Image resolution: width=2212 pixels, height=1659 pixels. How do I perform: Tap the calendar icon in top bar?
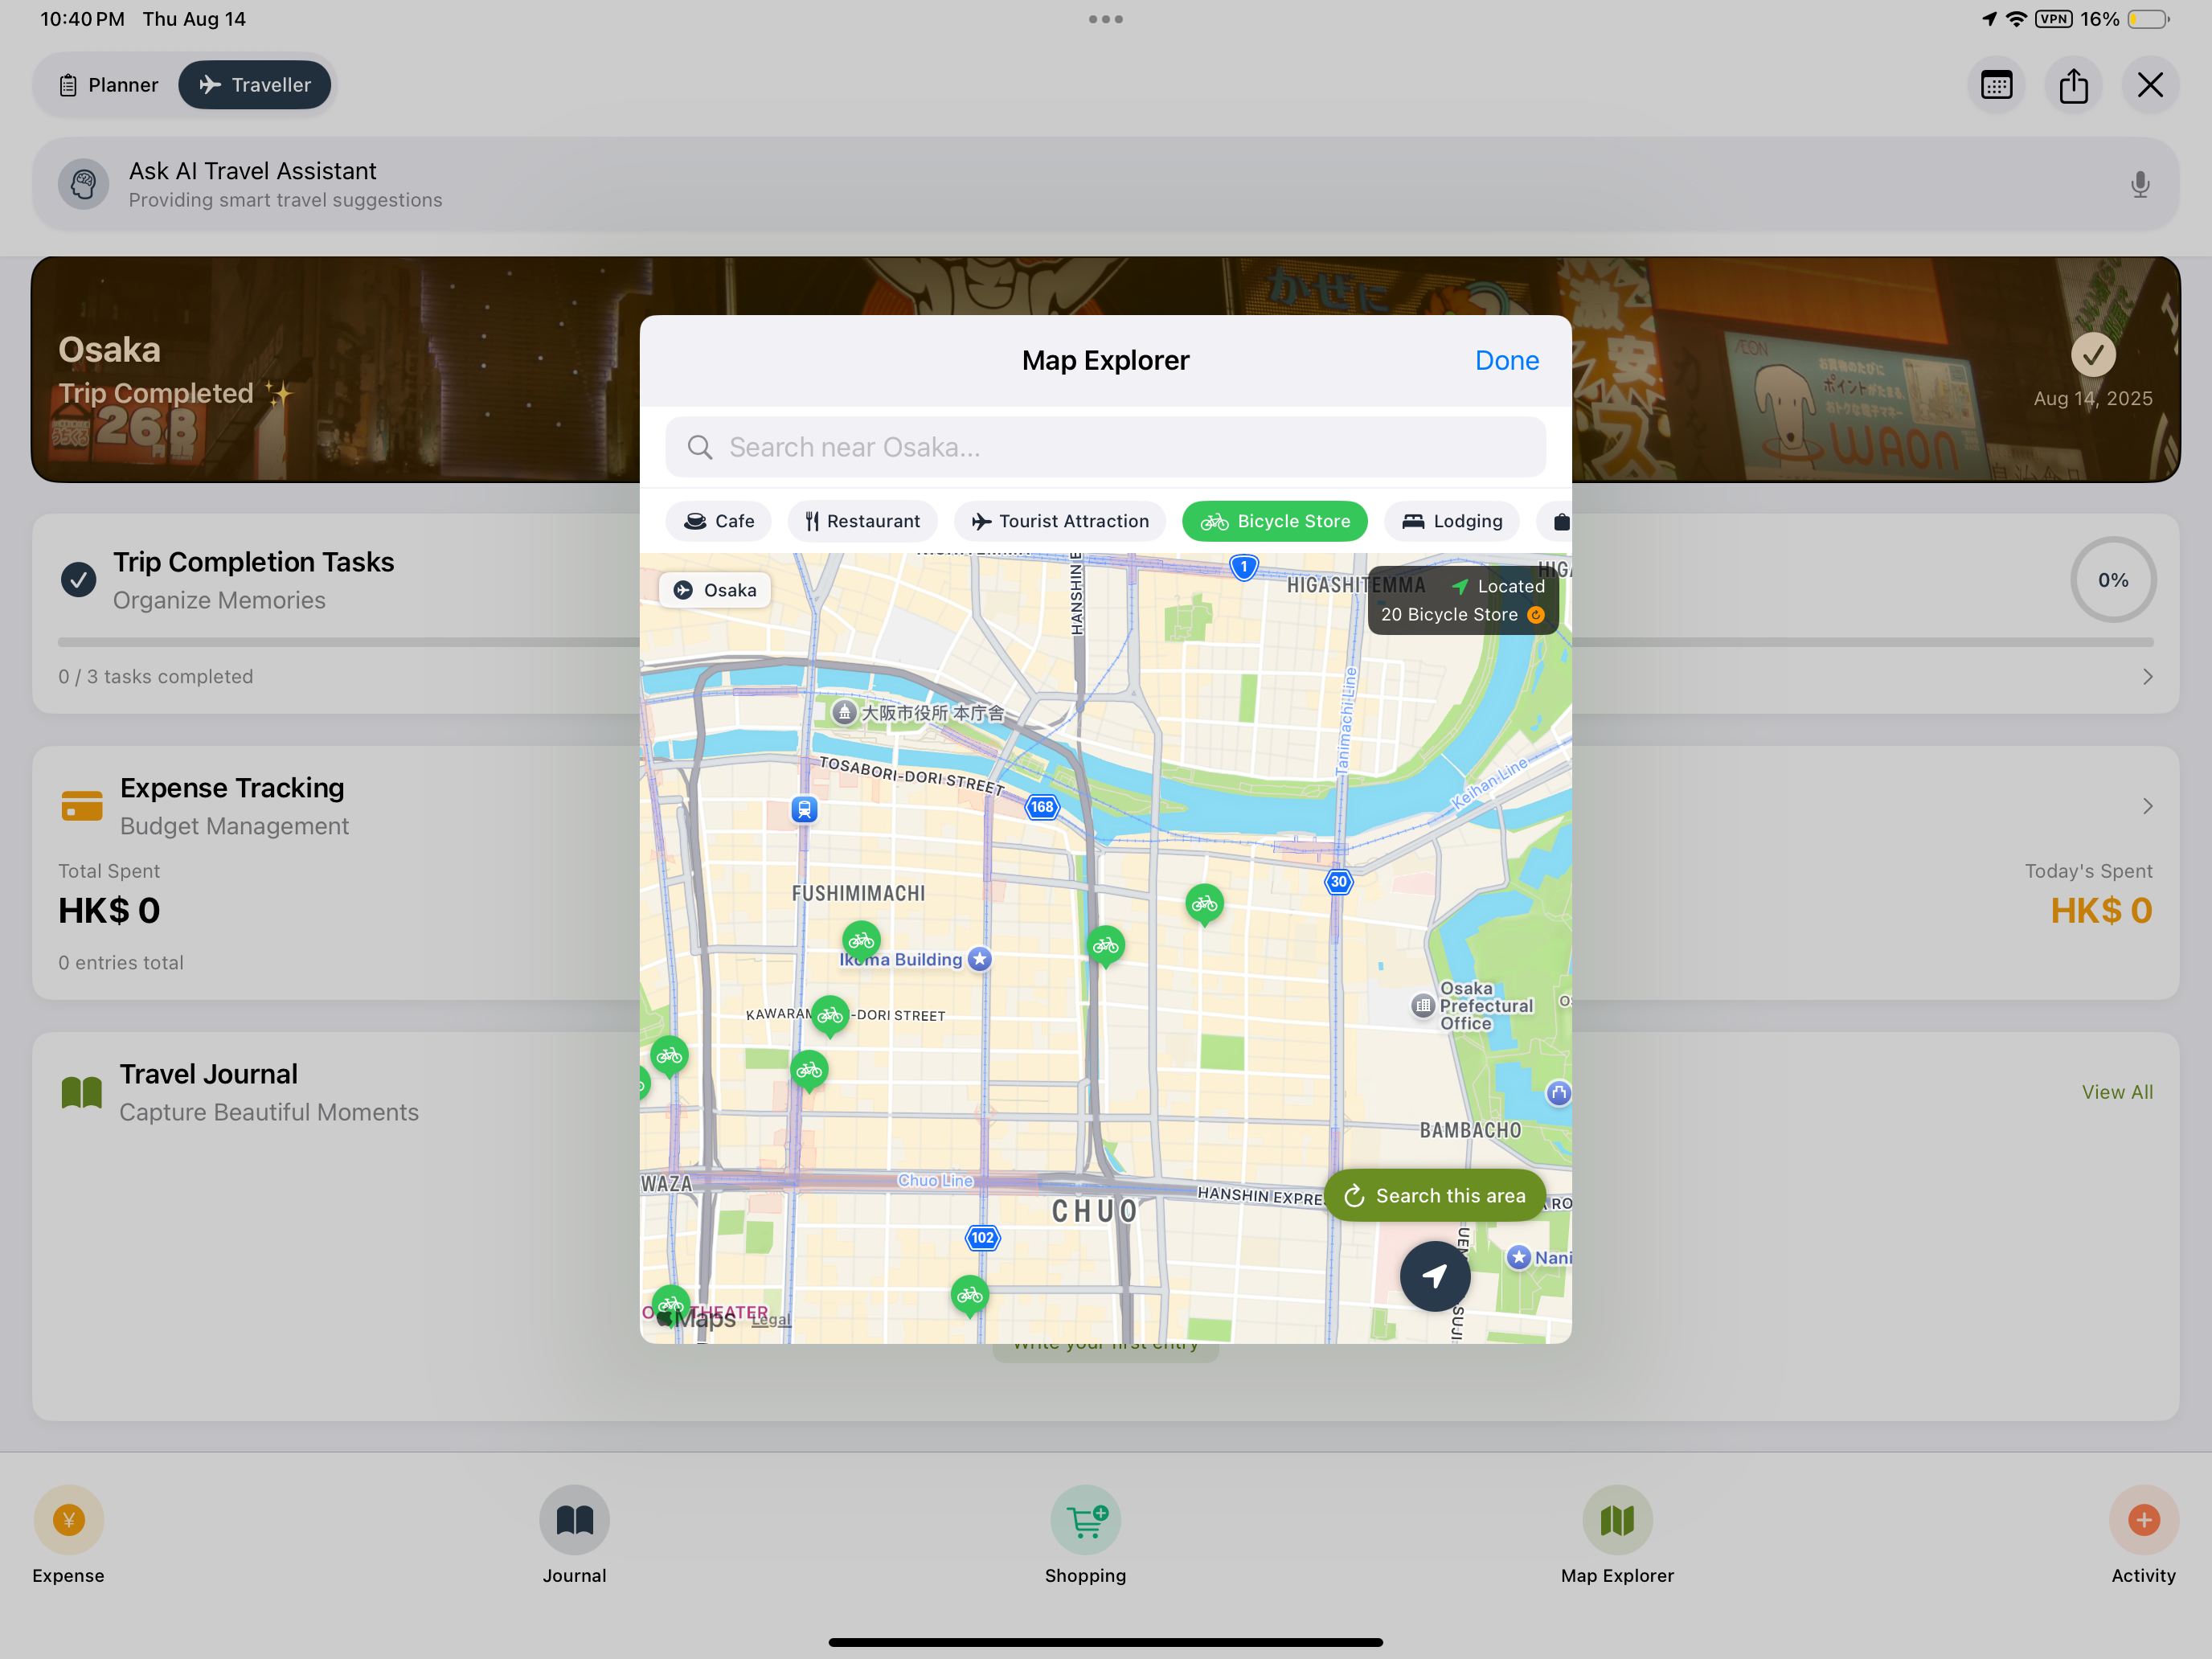[1996, 85]
